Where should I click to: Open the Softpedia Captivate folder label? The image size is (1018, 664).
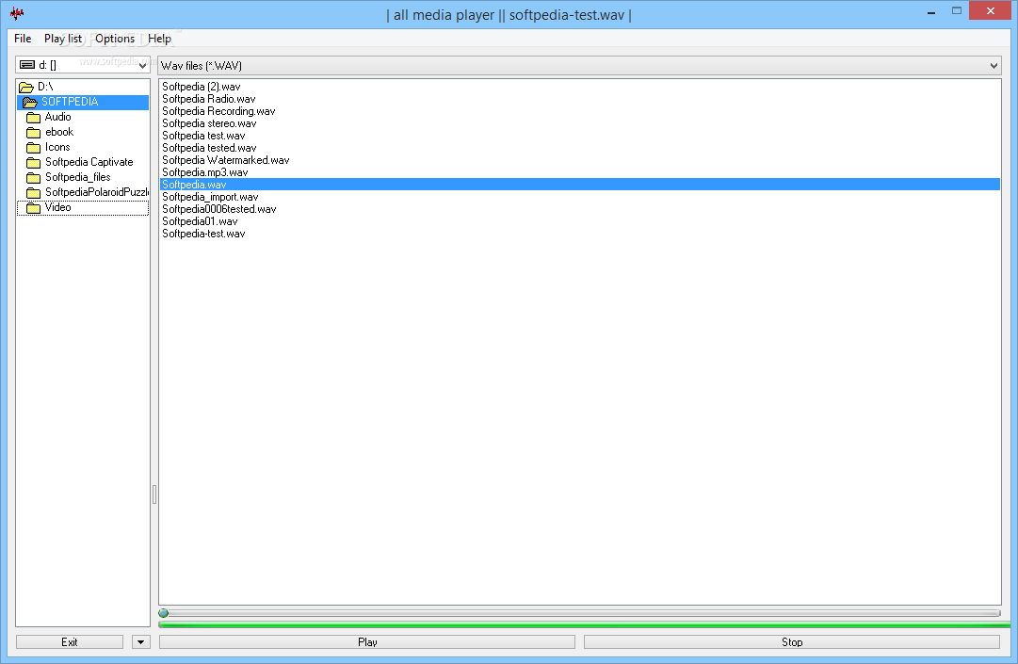tap(89, 162)
